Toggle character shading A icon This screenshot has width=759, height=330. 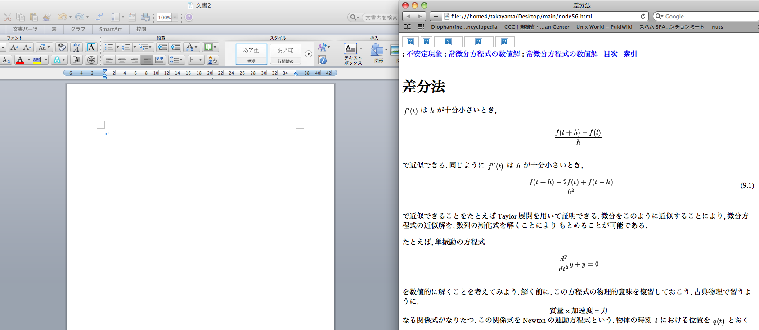pos(76,60)
